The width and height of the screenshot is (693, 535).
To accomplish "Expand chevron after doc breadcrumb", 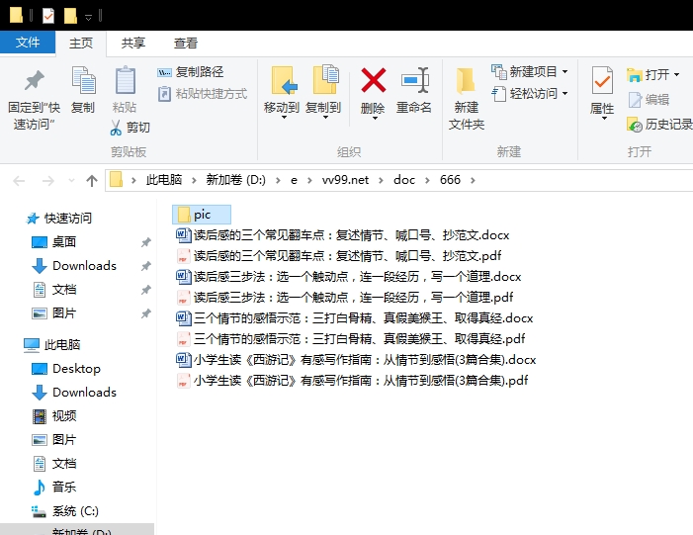I will [427, 180].
